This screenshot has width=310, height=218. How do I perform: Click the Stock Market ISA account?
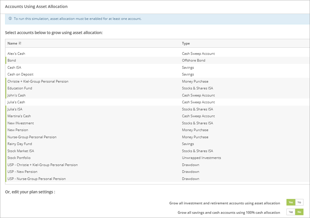tap(21, 151)
